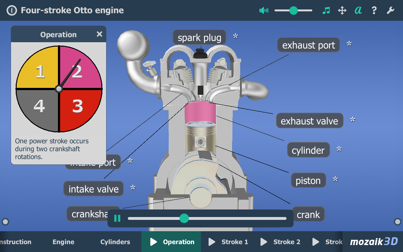Click the info icon beside the engine title
The height and width of the screenshot is (252, 403).
pyautogui.click(x=12, y=10)
